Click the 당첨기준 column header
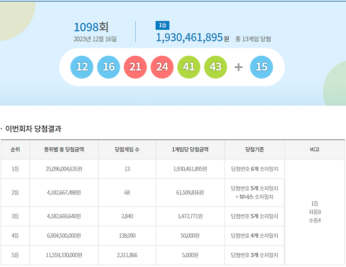 click(255, 149)
